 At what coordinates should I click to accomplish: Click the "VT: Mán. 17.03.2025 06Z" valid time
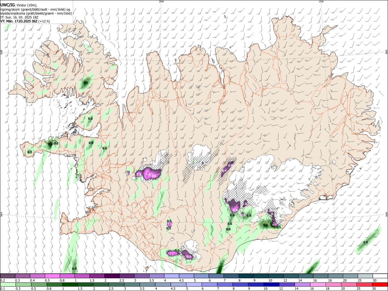[19, 21]
